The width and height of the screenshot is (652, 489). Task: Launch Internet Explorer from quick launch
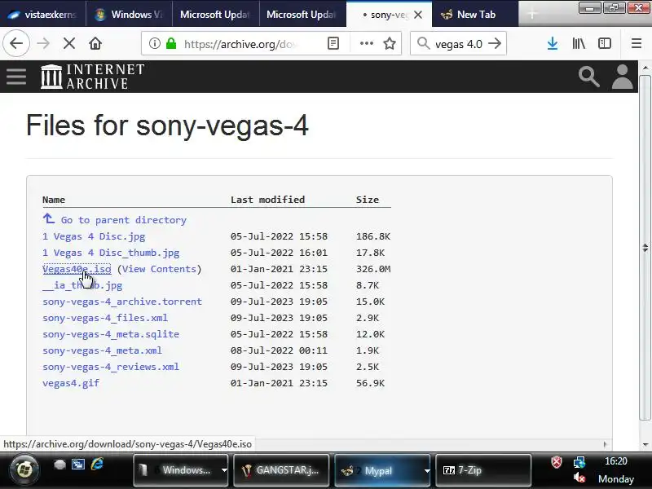[x=97, y=464]
